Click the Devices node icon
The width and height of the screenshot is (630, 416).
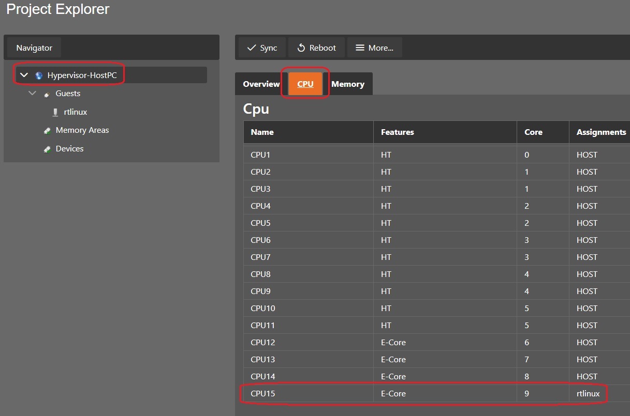[47, 149]
